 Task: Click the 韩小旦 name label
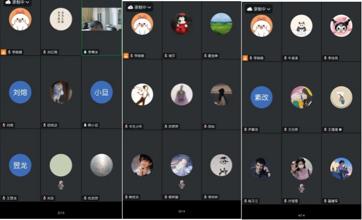coord(93,125)
